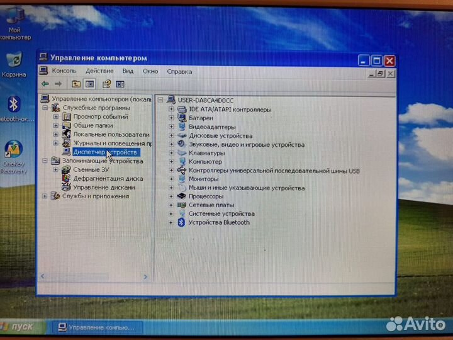
Task: Click the Bluetooth devices category icon
Action: coord(181,222)
